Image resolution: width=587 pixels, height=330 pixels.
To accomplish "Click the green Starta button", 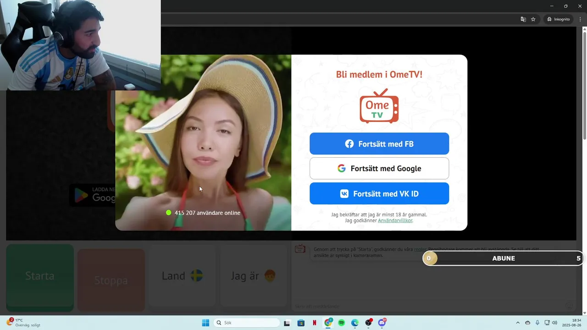I will [x=40, y=276].
